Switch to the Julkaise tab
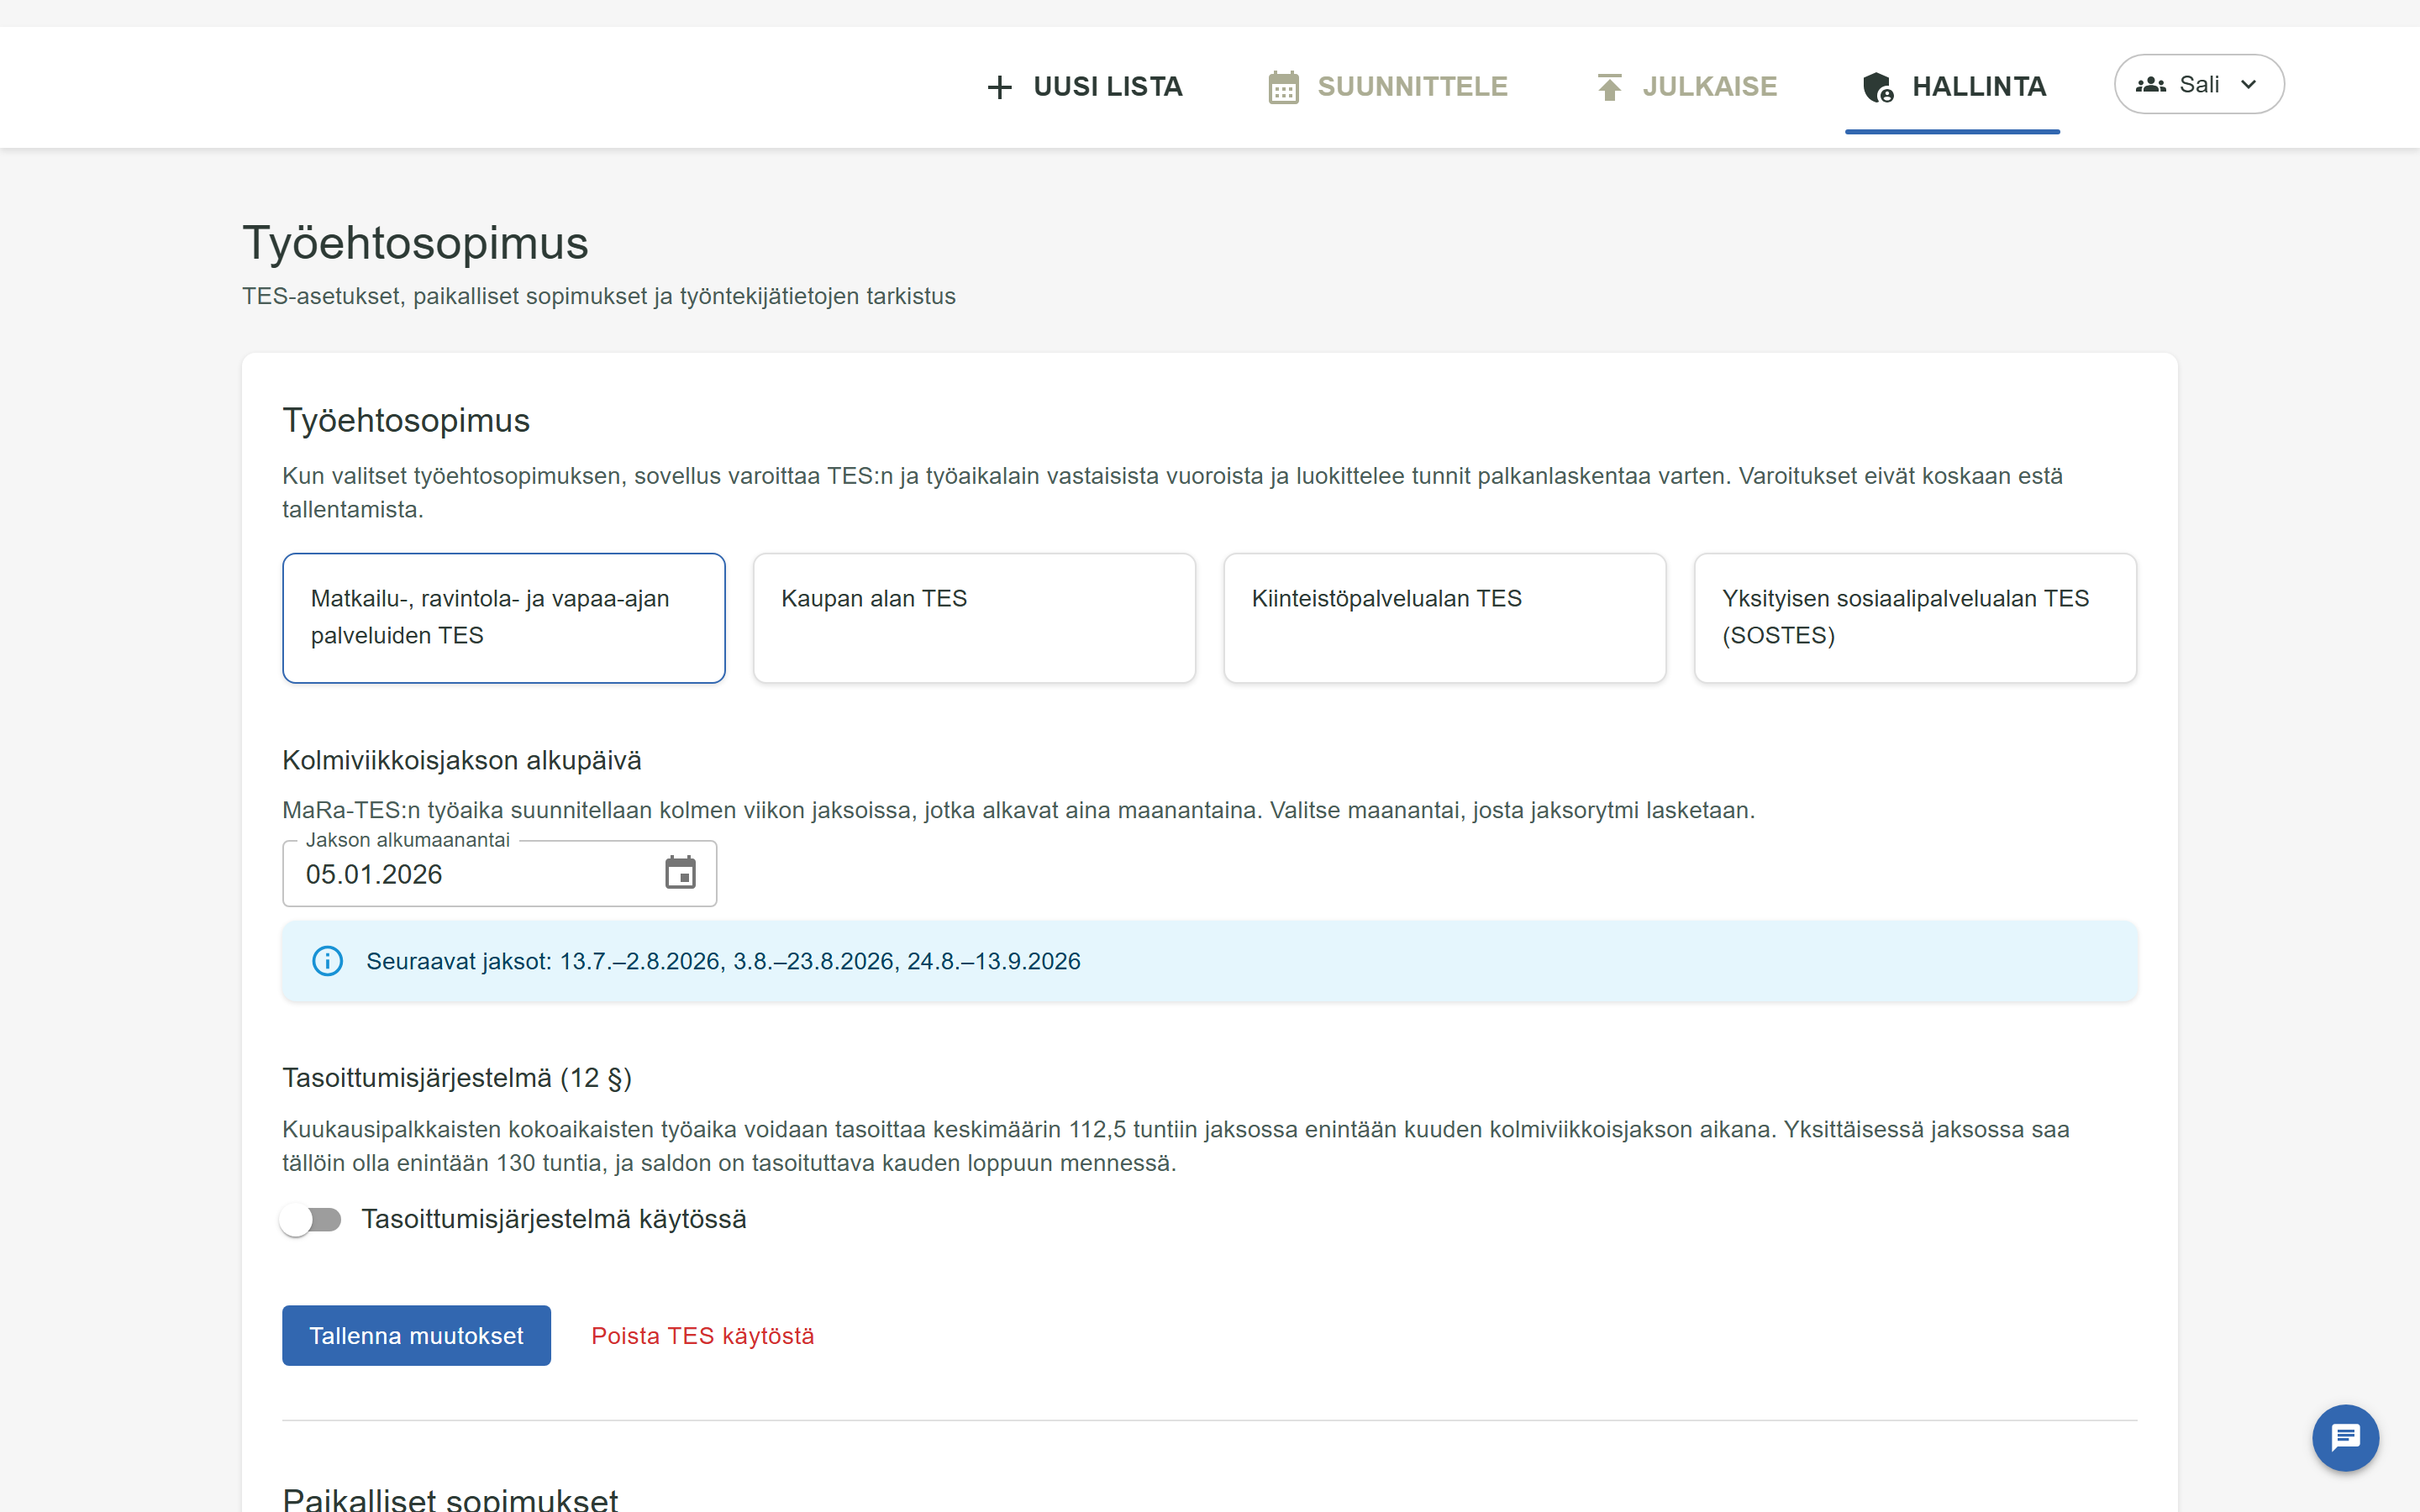The width and height of the screenshot is (2420, 1512). [1687, 87]
